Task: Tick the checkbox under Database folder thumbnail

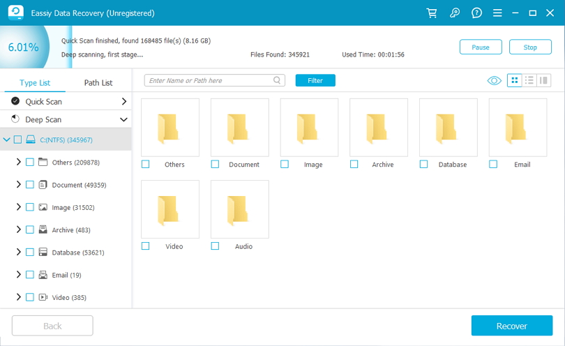Action: tap(424, 165)
